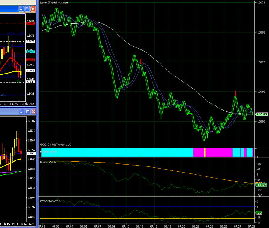Click the 1.3650 price axis label

point(260,122)
